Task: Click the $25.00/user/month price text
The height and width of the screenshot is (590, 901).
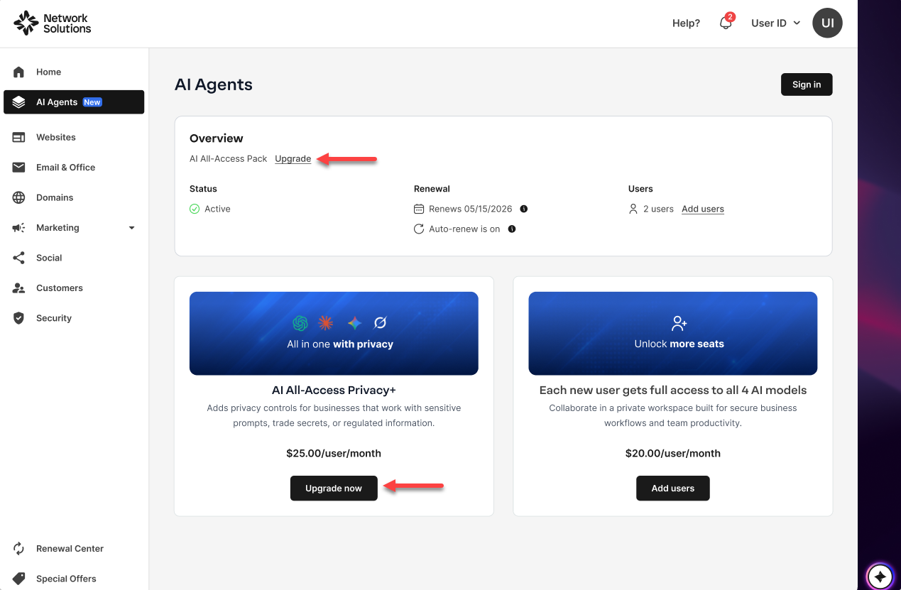Action: click(334, 453)
